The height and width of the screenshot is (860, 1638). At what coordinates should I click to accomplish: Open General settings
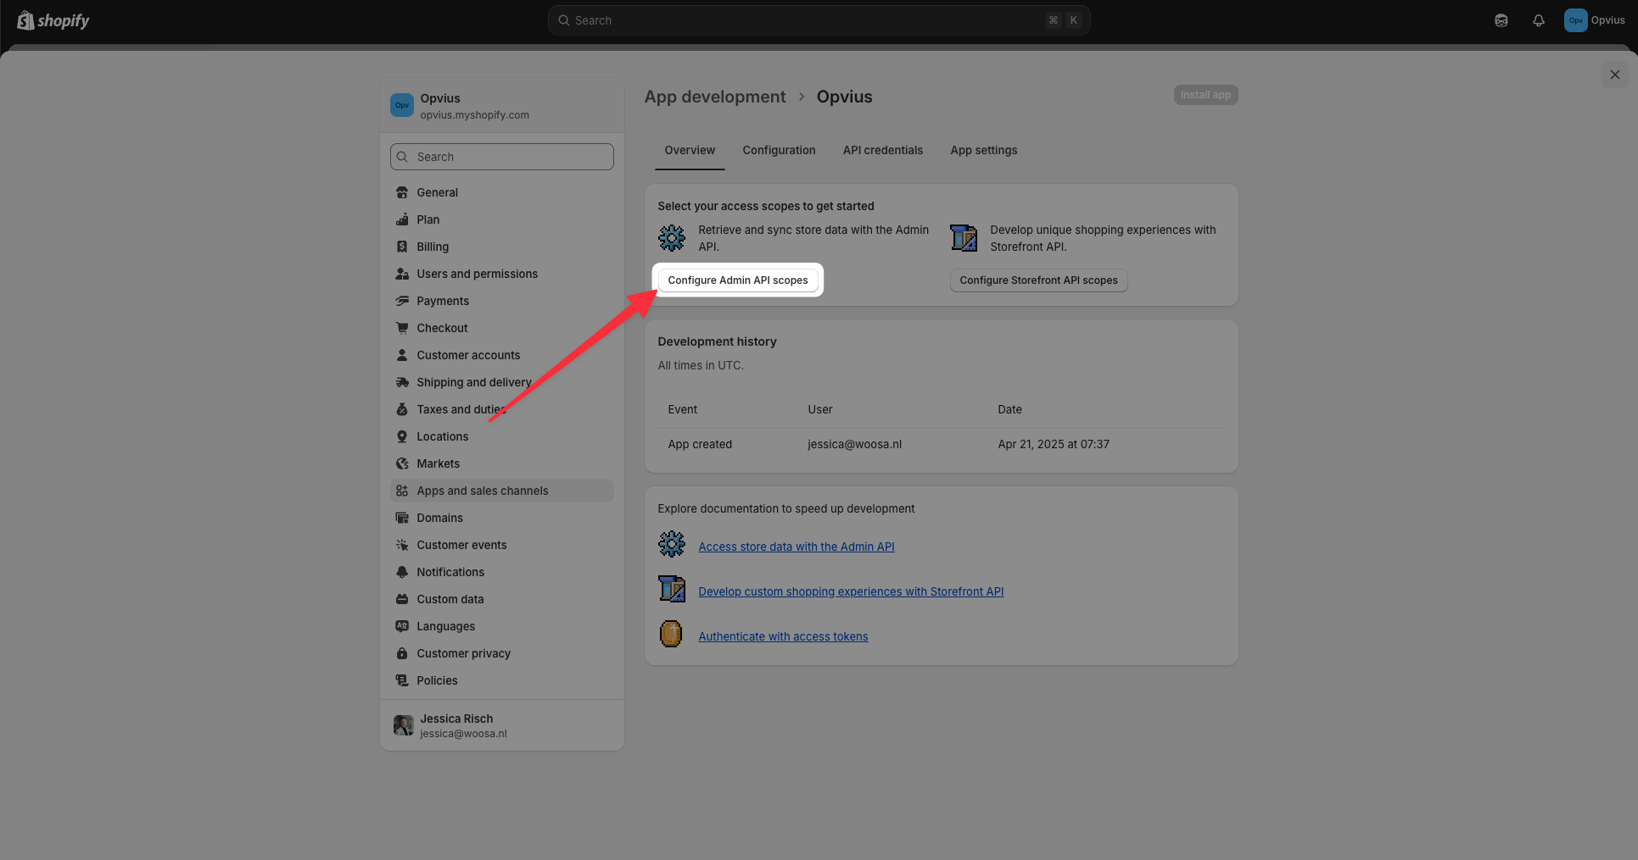pyautogui.click(x=502, y=192)
